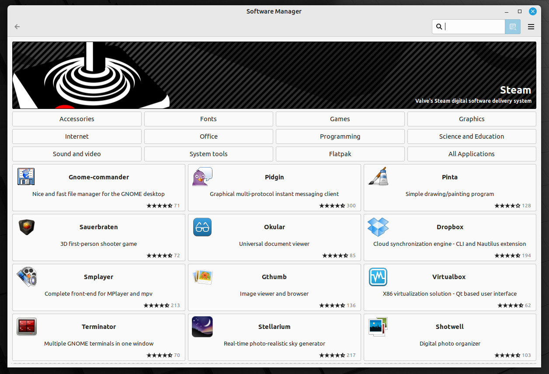
Task: Select the Pidgin title text
Action: click(x=274, y=177)
